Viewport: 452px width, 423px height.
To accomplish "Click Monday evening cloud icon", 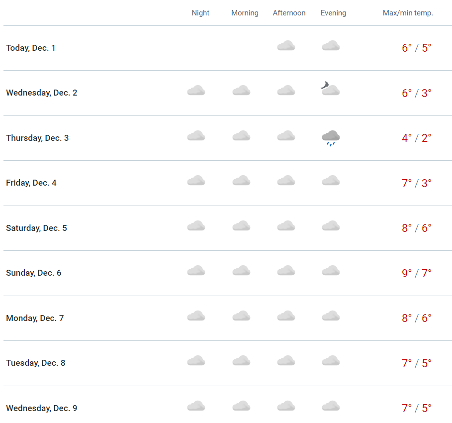I will tap(331, 316).
